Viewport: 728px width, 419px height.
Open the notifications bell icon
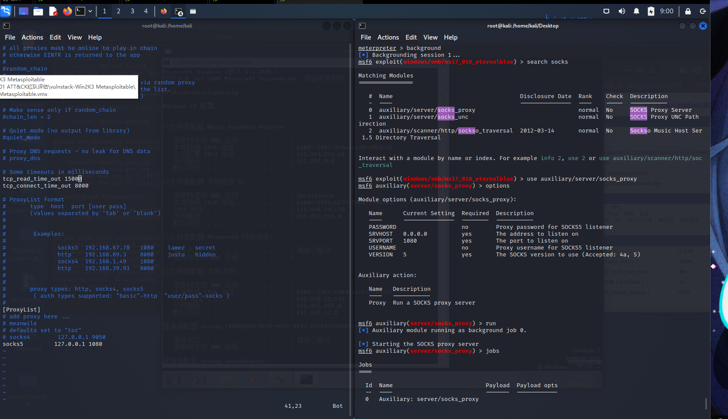pyautogui.click(x=636, y=11)
